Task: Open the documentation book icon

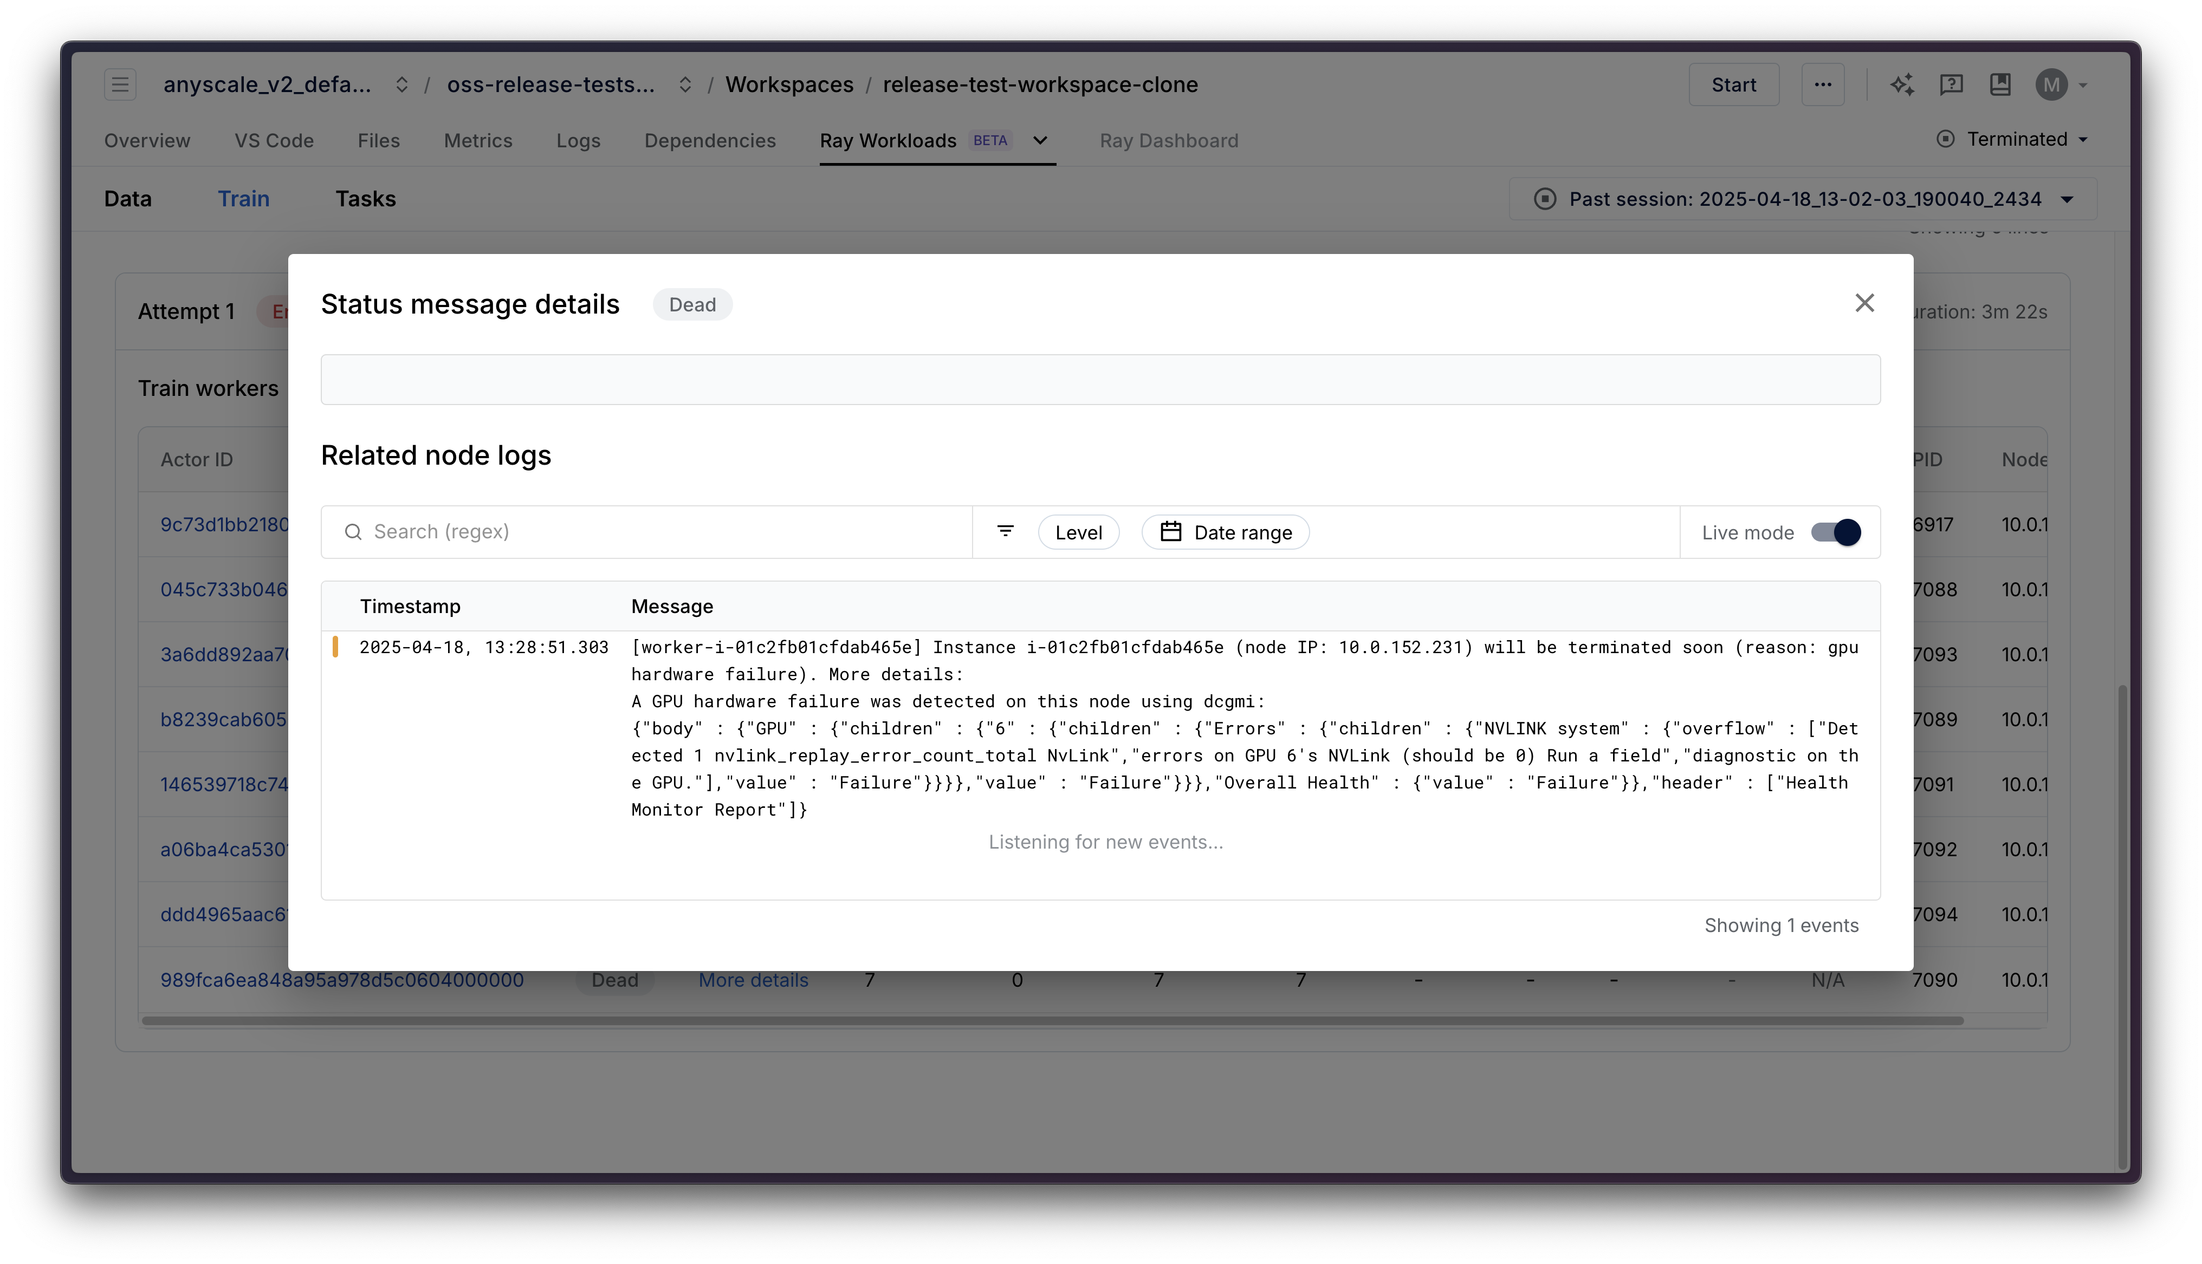Action: click(2000, 84)
